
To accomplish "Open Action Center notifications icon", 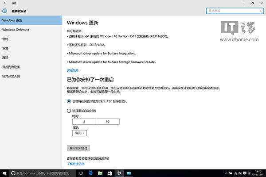I will 245,173.
